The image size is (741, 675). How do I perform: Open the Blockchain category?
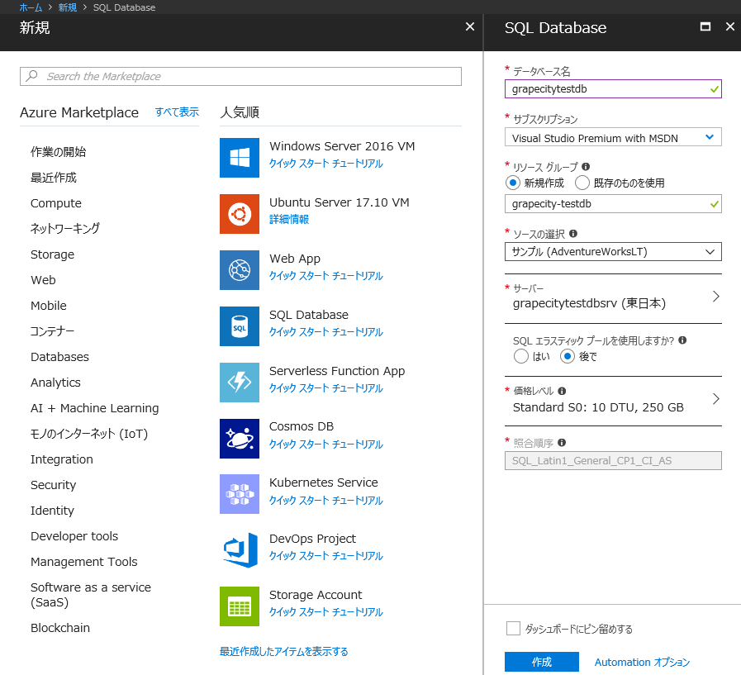pos(60,628)
